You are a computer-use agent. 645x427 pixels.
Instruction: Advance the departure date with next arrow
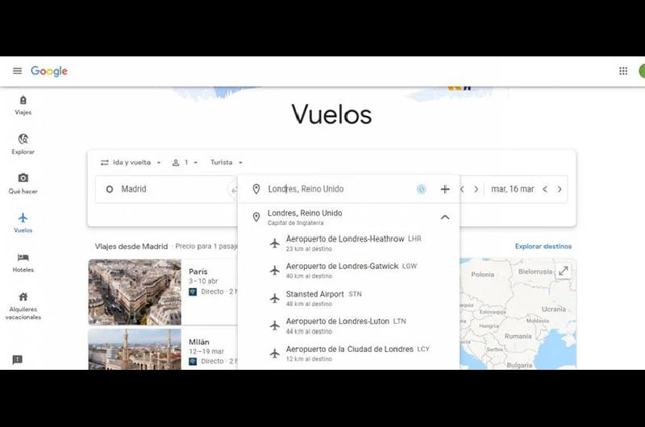coord(476,189)
